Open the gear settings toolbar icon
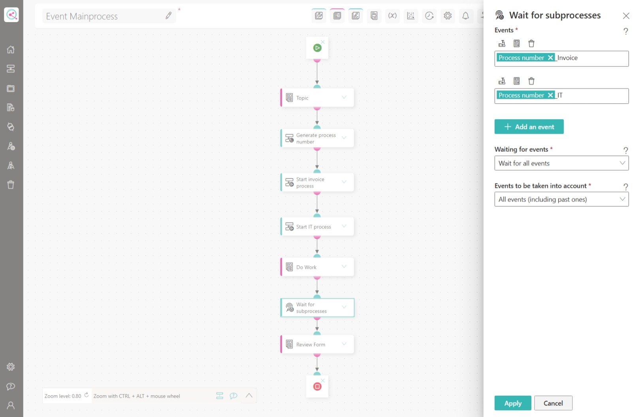 pos(448,16)
